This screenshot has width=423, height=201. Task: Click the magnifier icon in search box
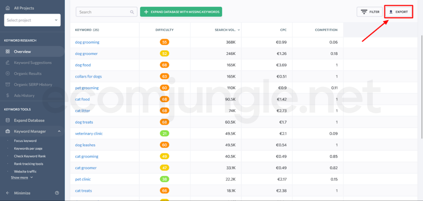tap(132, 12)
